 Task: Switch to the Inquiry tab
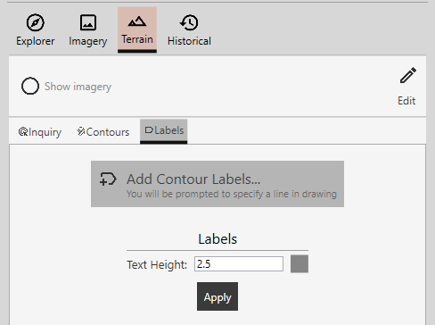[x=40, y=131]
